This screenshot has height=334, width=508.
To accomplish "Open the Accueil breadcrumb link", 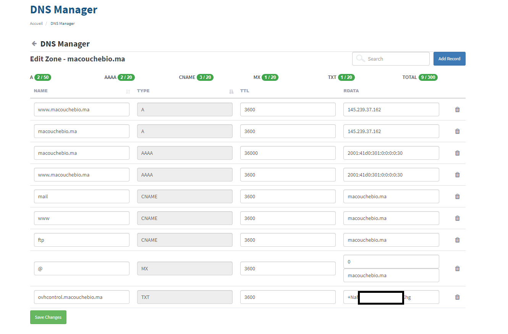I will (x=36, y=24).
